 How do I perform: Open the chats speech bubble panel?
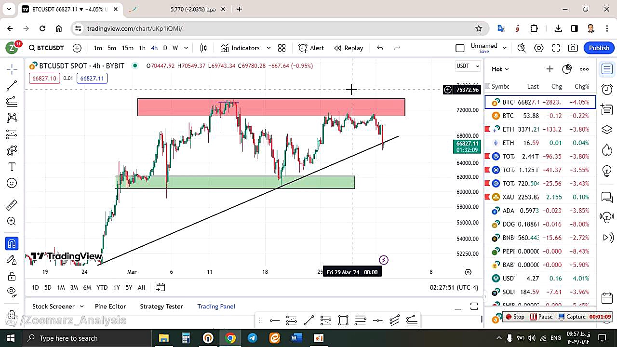pyautogui.click(x=607, y=197)
